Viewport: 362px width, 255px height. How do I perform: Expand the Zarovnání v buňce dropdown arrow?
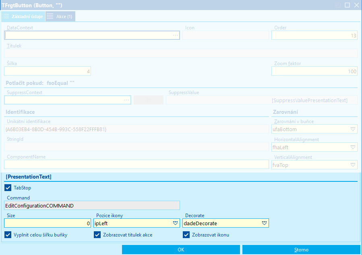click(353, 129)
